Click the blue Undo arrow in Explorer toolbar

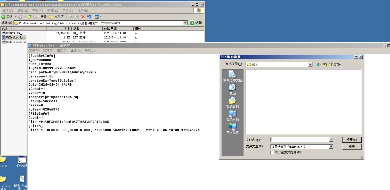point(89,17)
